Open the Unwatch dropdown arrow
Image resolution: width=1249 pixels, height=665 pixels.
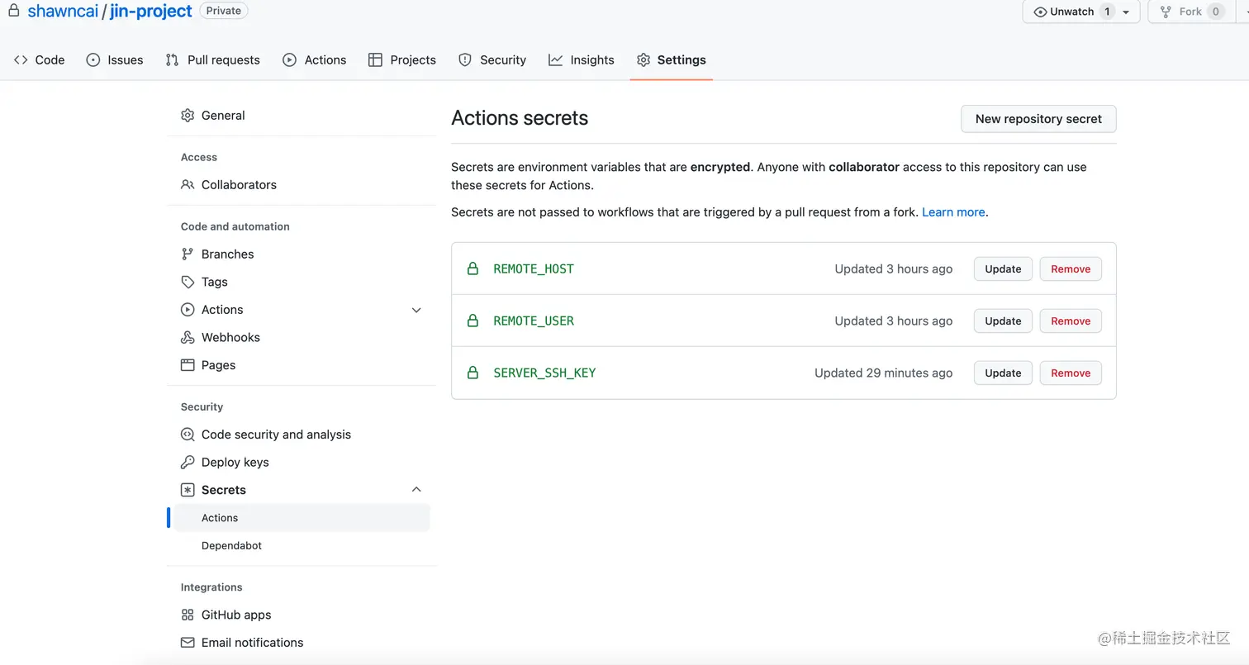click(1126, 12)
